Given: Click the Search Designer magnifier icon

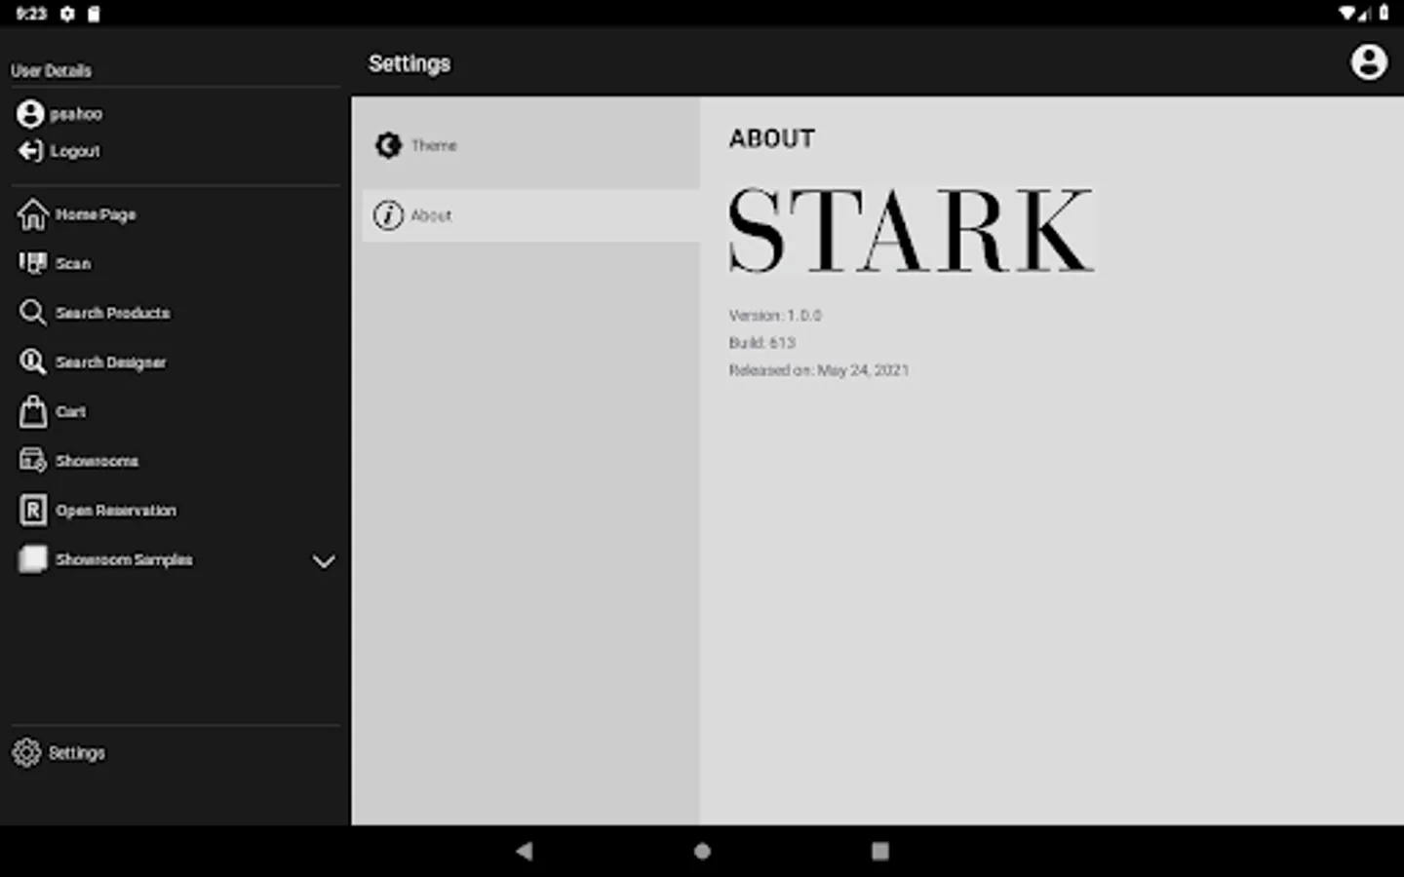Looking at the screenshot, I should [32, 362].
